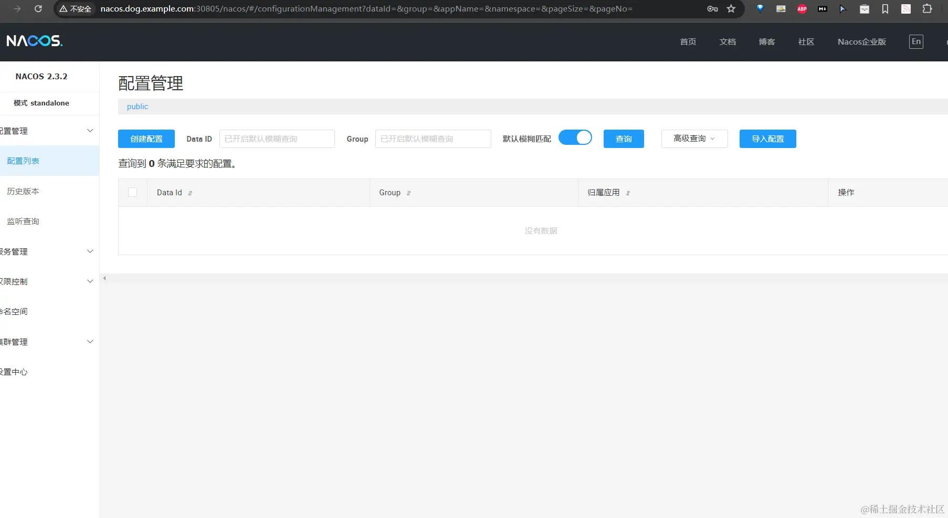Sort table by Data Id sort icon
The image size is (948, 518).
coord(190,193)
